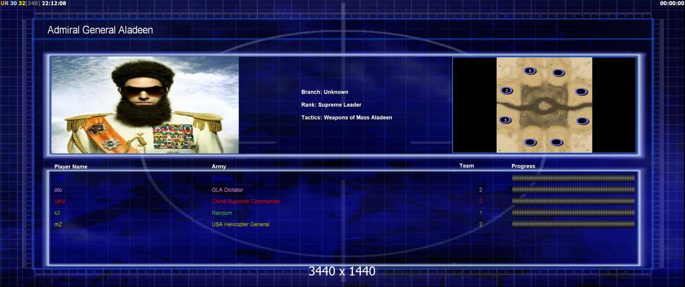This screenshot has height=287, width=685.
Task: Select player name mZ
Action: click(58, 224)
